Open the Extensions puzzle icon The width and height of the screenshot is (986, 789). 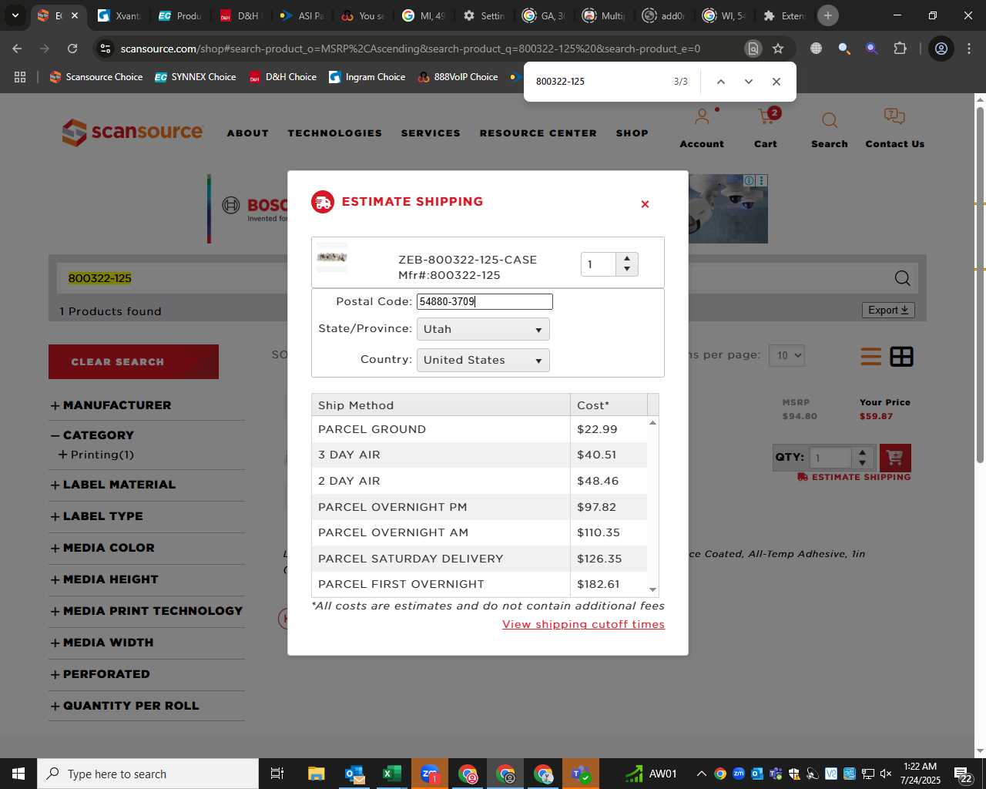click(900, 49)
